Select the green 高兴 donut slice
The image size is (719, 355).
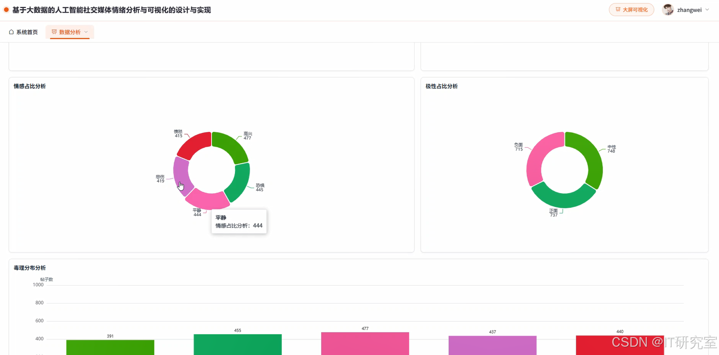(x=230, y=146)
